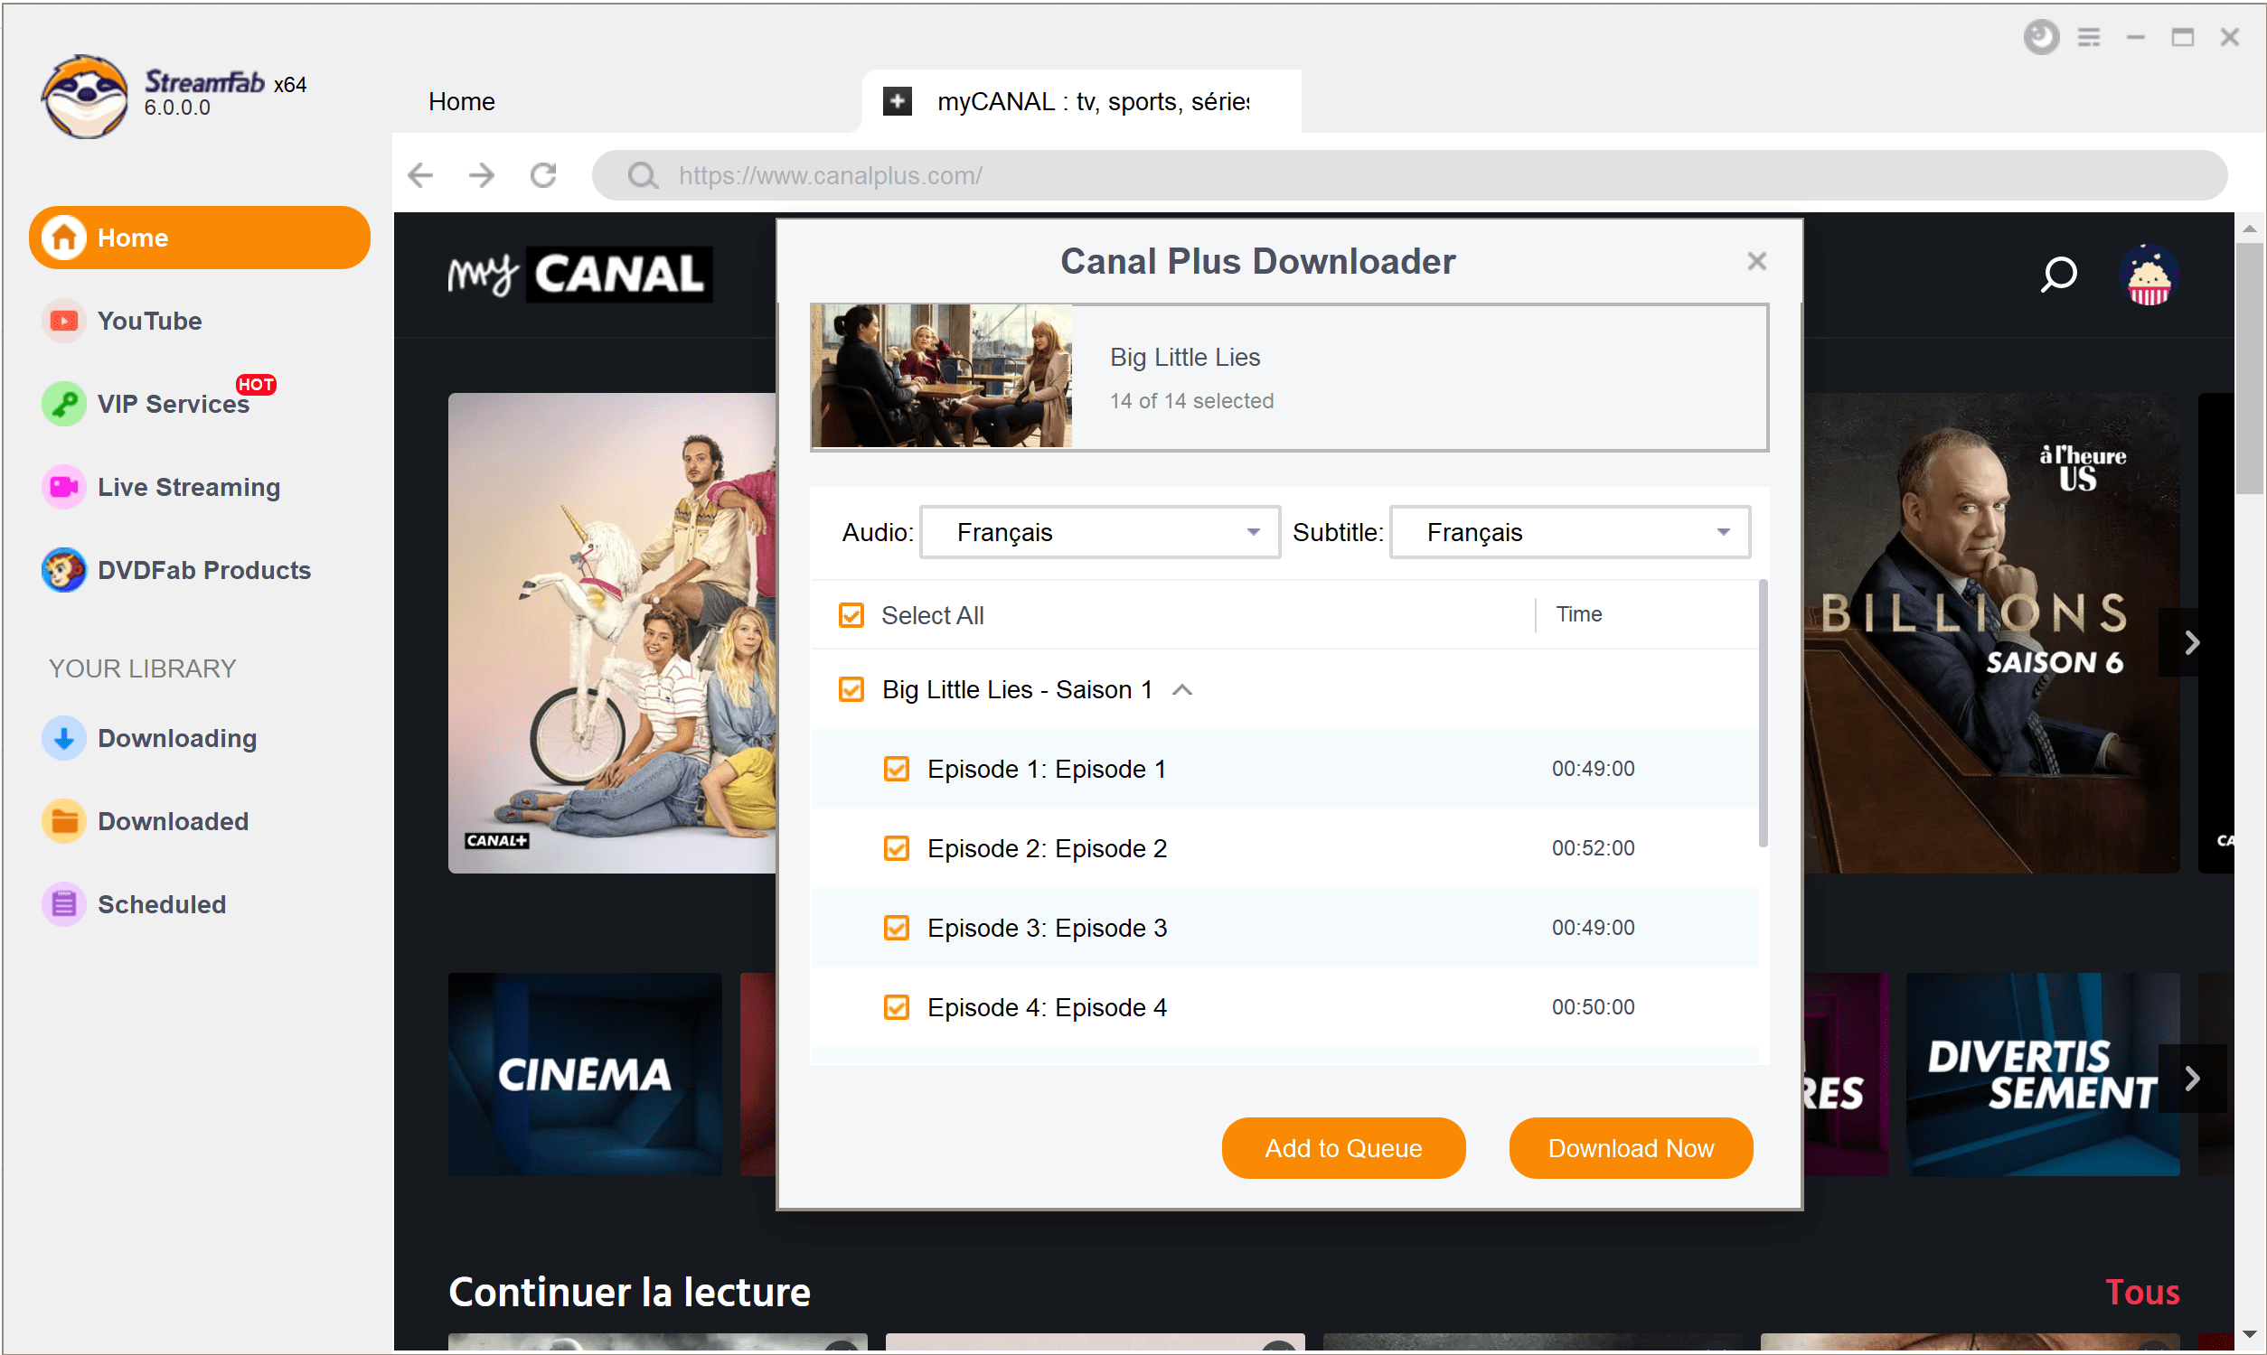This screenshot has height=1355, width=2267.
Task: Click the address bar search icon
Action: click(642, 175)
